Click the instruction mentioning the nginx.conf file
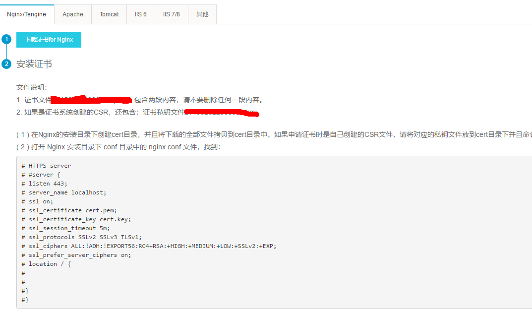Screen dimensions: 532x313 pyautogui.click(x=119, y=147)
